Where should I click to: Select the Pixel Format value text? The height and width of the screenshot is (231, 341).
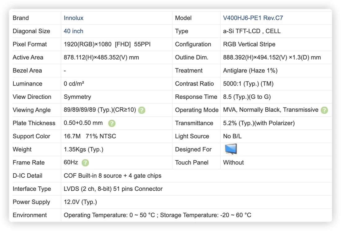107,44
